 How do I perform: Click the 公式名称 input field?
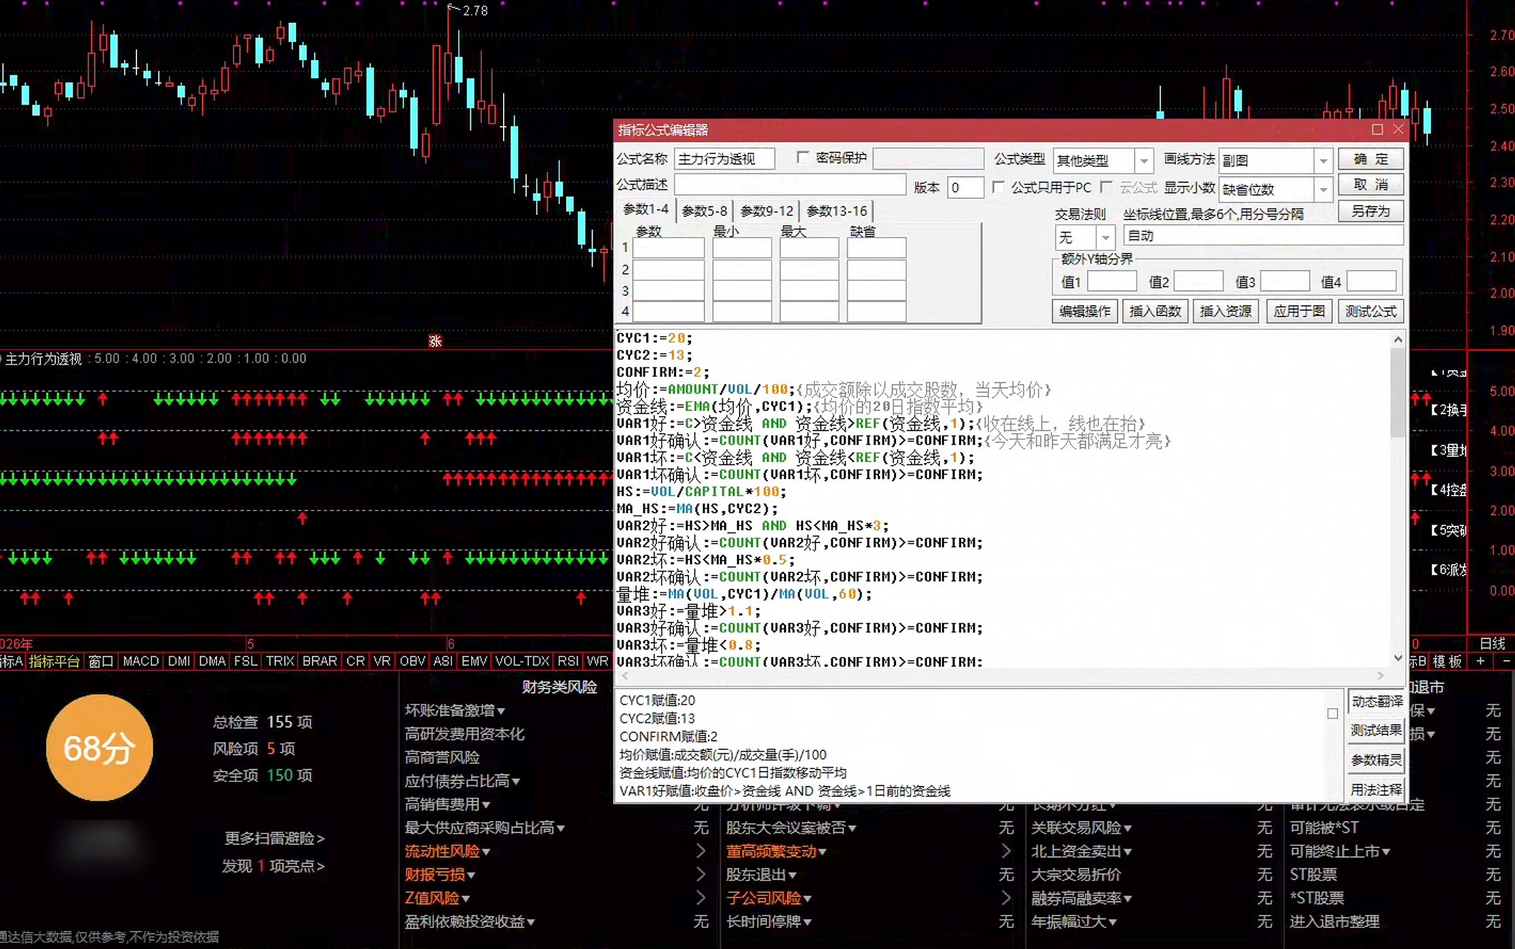pyautogui.click(x=724, y=159)
